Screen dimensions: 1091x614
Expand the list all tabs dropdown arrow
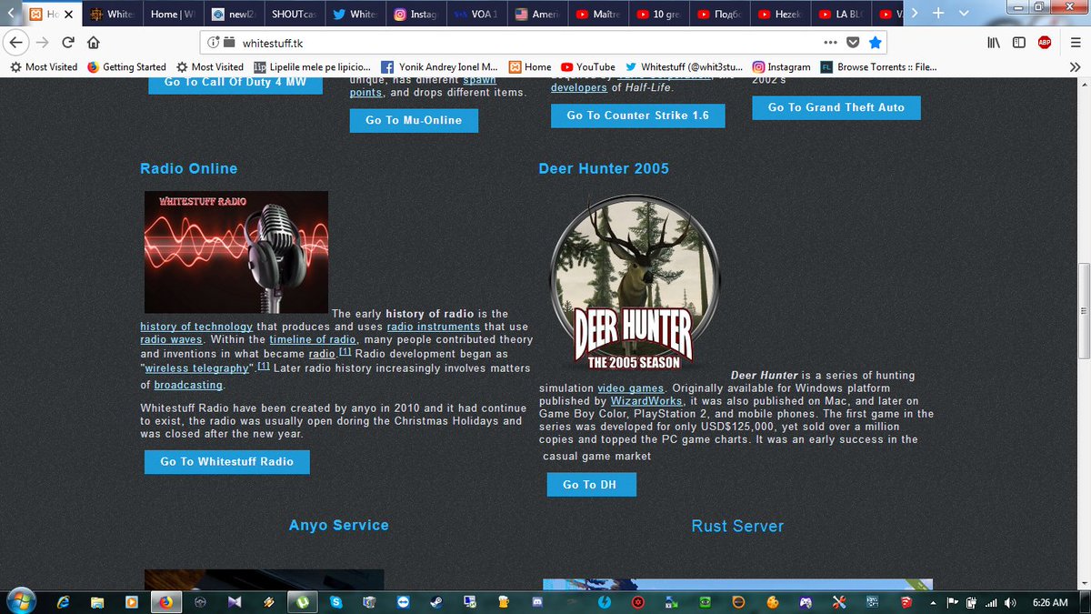[x=964, y=14]
